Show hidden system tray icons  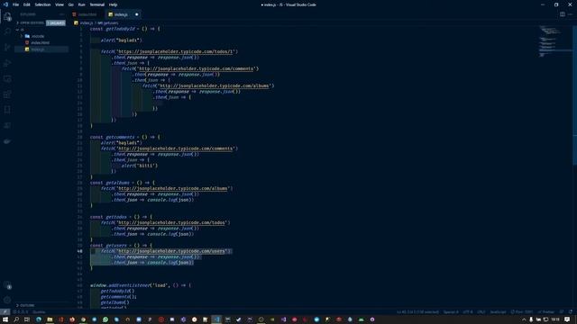[524, 319]
